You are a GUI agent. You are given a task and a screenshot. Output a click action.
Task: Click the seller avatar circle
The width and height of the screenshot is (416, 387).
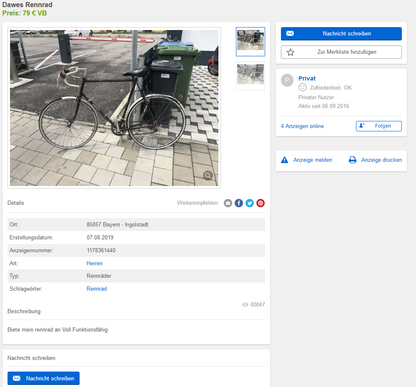pos(287,80)
